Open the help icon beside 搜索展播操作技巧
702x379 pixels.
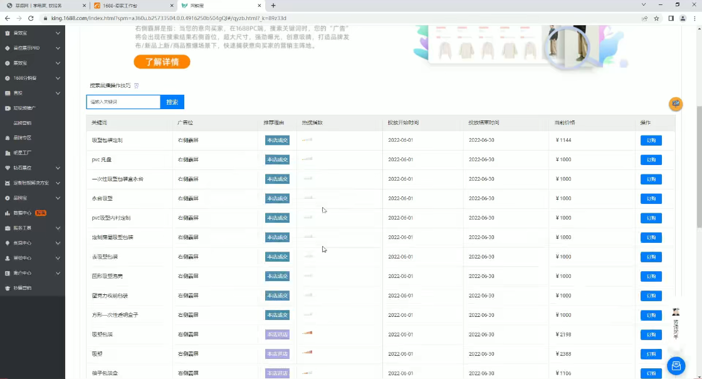(x=137, y=85)
